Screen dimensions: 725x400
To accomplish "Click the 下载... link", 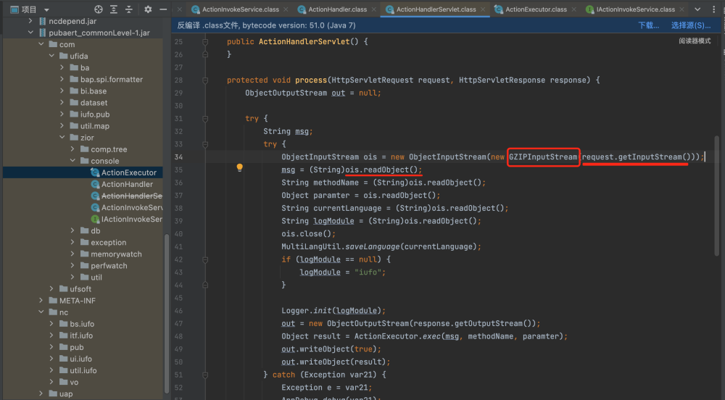I will (648, 25).
